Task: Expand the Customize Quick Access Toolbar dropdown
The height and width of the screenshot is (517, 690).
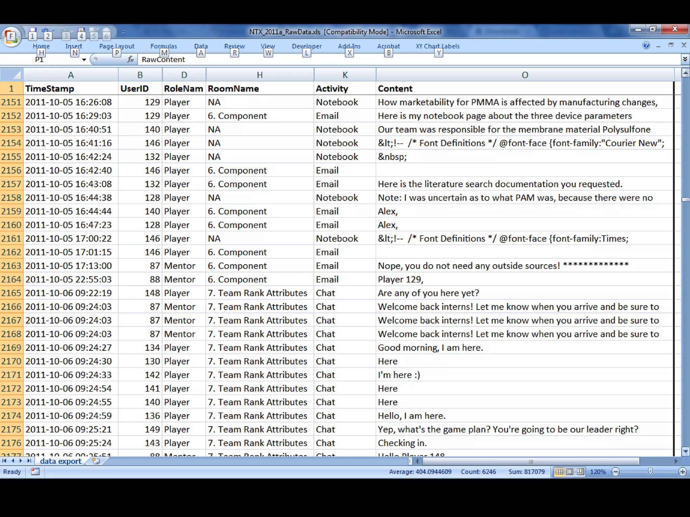Action: [123, 31]
